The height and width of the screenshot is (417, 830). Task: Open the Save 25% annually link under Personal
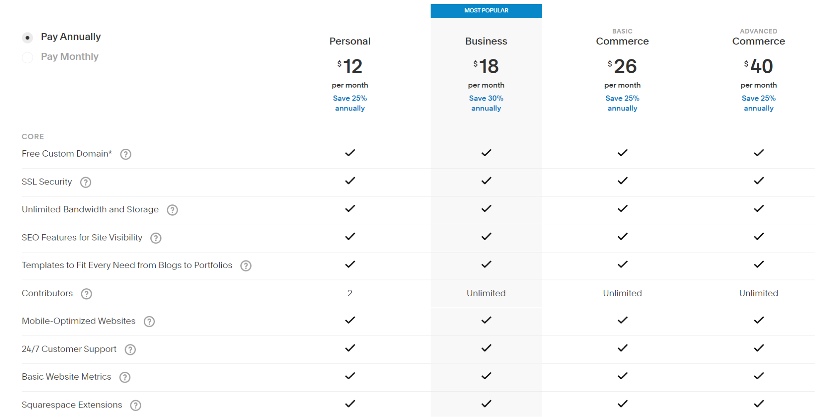350,103
